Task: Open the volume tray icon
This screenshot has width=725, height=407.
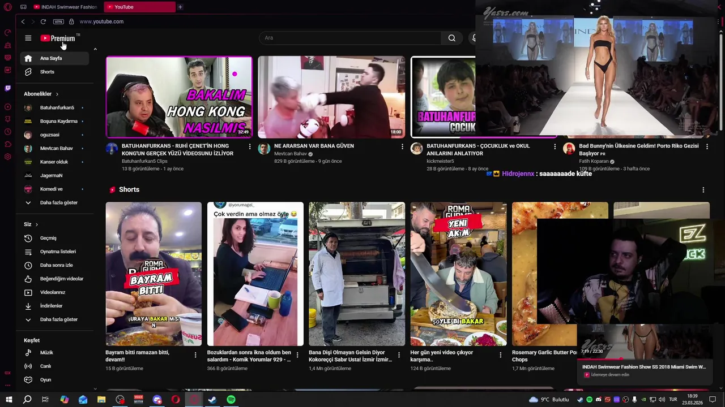Action: coord(662,400)
